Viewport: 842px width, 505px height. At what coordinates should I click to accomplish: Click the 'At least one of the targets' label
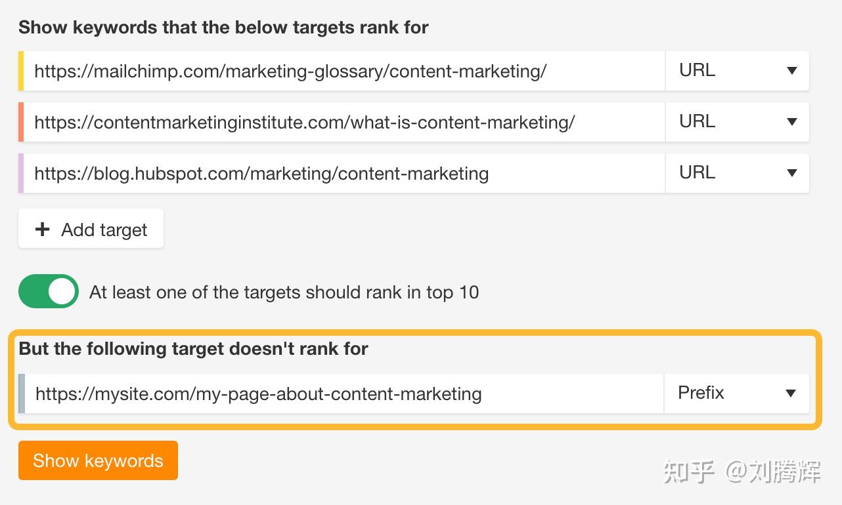(x=284, y=292)
